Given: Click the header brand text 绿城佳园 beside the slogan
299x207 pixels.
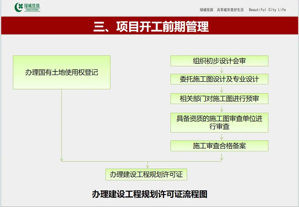Looking at the screenshot, I should (206, 10).
